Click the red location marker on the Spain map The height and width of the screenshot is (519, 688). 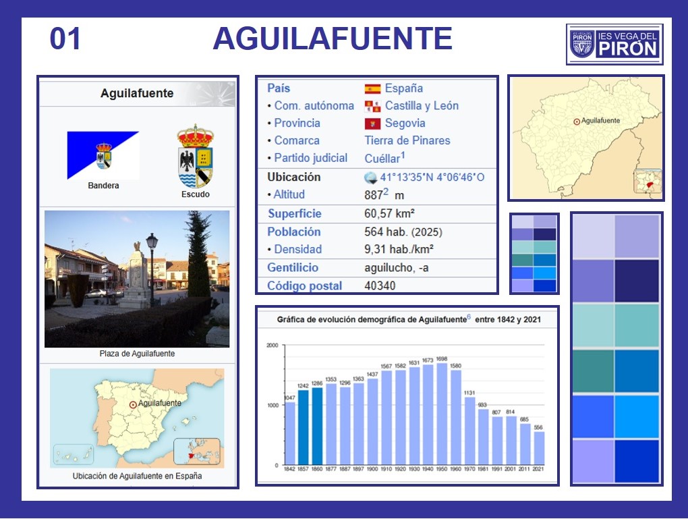click(x=133, y=404)
